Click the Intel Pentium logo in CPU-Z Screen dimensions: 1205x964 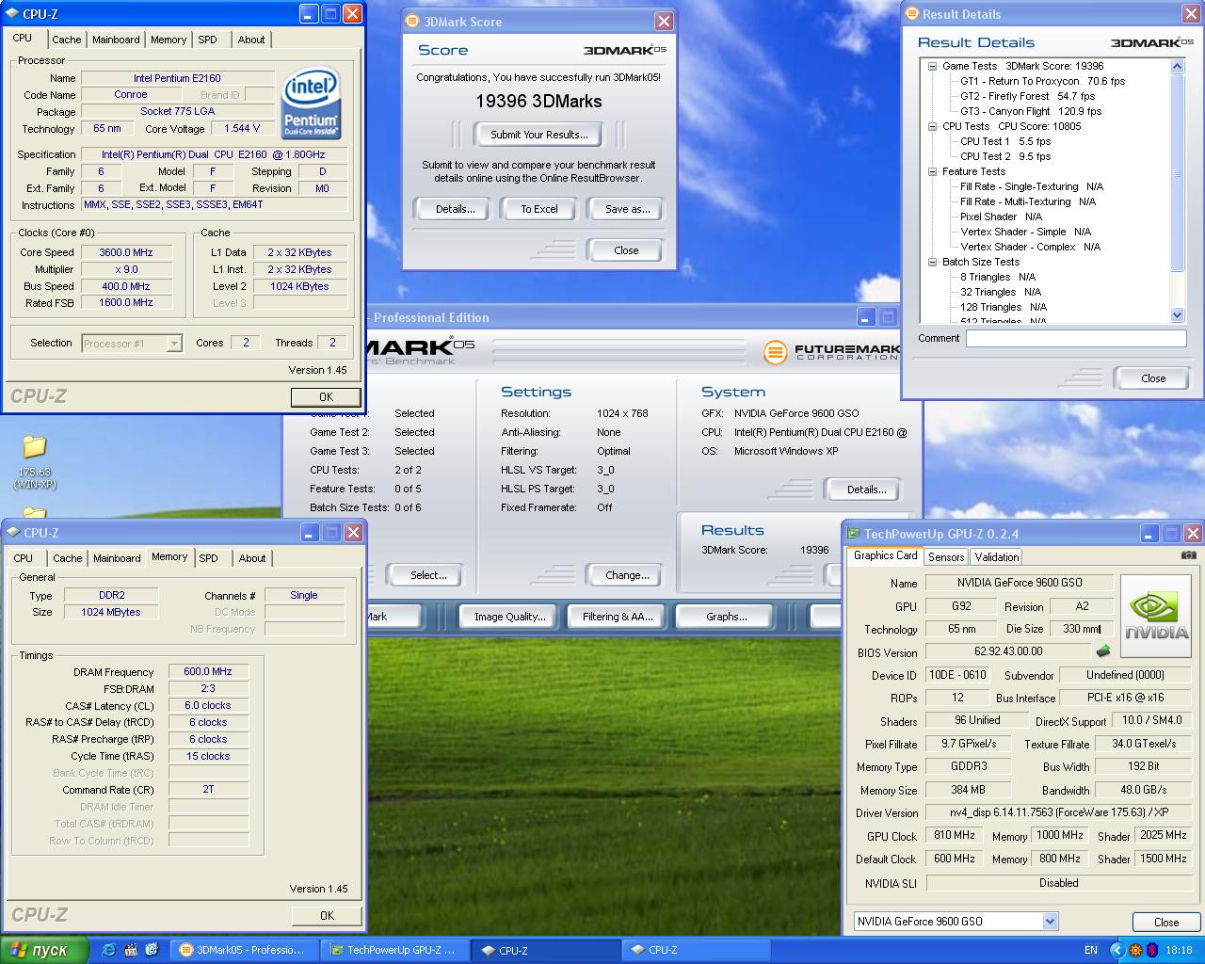coord(311,104)
